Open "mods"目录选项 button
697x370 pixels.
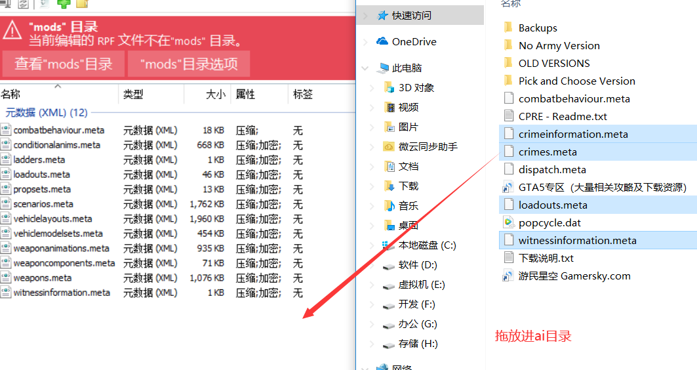tap(189, 64)
